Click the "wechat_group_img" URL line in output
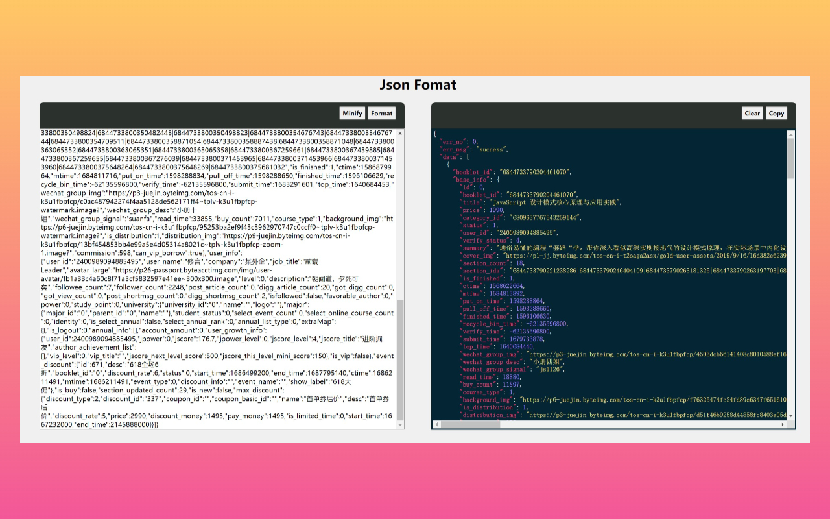The height and width of the screenshot is (519, 830). tap(622, 354)
